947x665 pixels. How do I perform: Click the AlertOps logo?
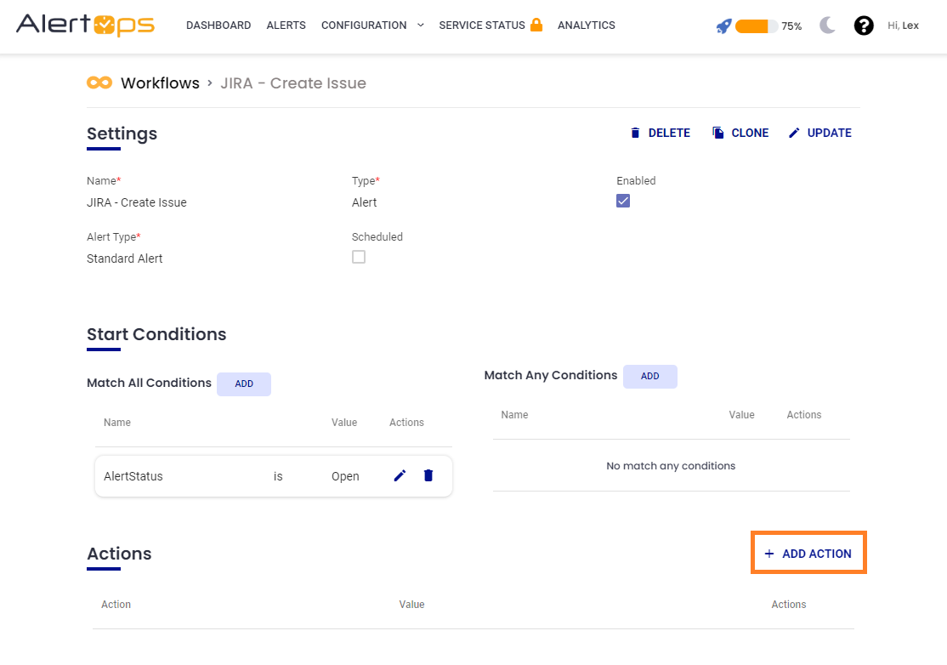[85, 25]
